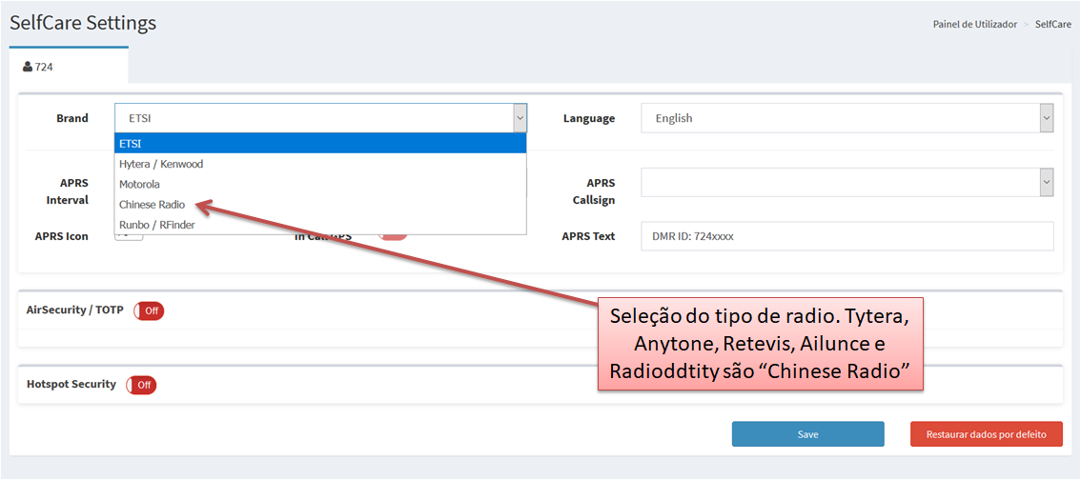This screenshot has height=480, width=1081.
Task: Expand the APRS Callsign dropdown
Action: (x=846, y=183)
